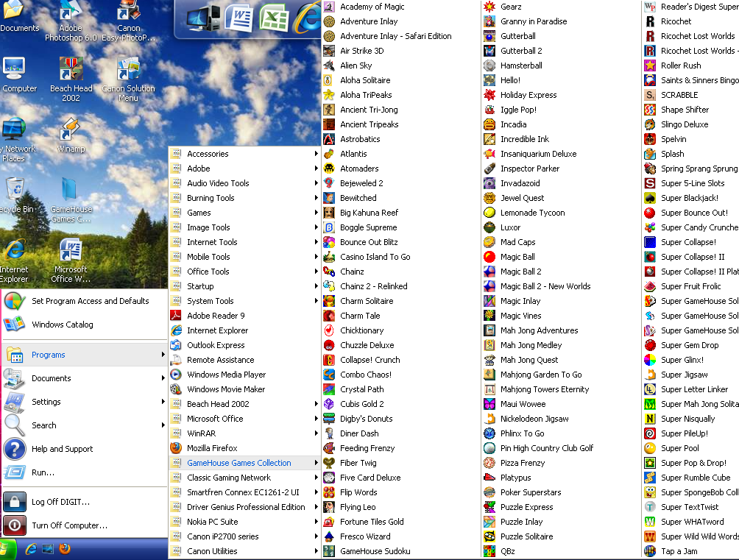Click Internet Explorer icon in taskbar quick launch
This screenshot has width=739, height=560.
click(x=31, y=549)
